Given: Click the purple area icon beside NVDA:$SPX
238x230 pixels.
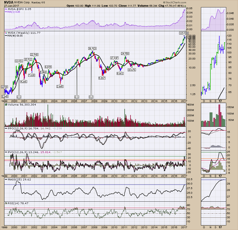Looking at the screenshot, I should tap(6, 9).
